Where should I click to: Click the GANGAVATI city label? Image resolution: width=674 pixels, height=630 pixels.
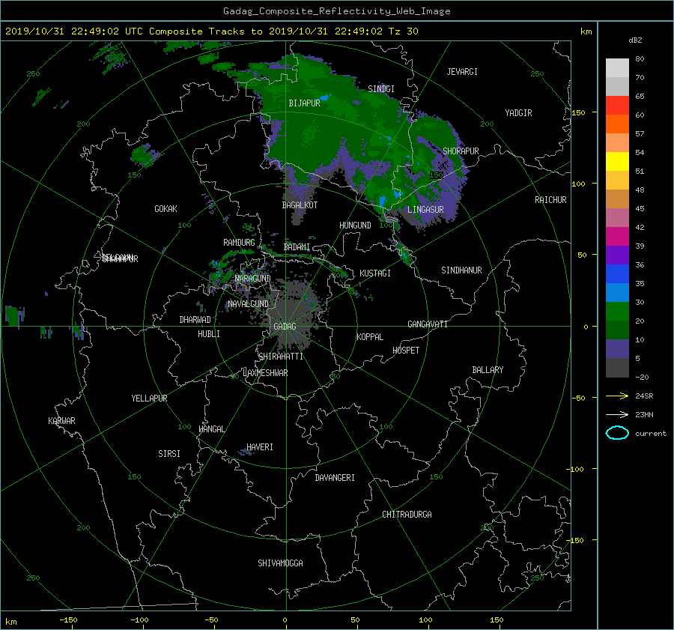pyautogui.click(x=428, y=324)
